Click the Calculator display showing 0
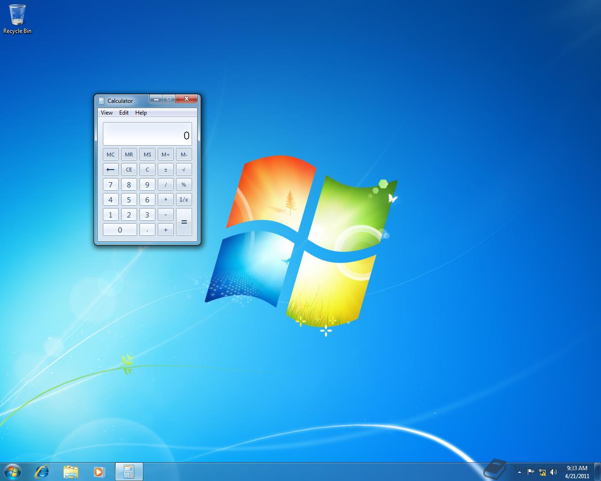 [x=147, y=134]
